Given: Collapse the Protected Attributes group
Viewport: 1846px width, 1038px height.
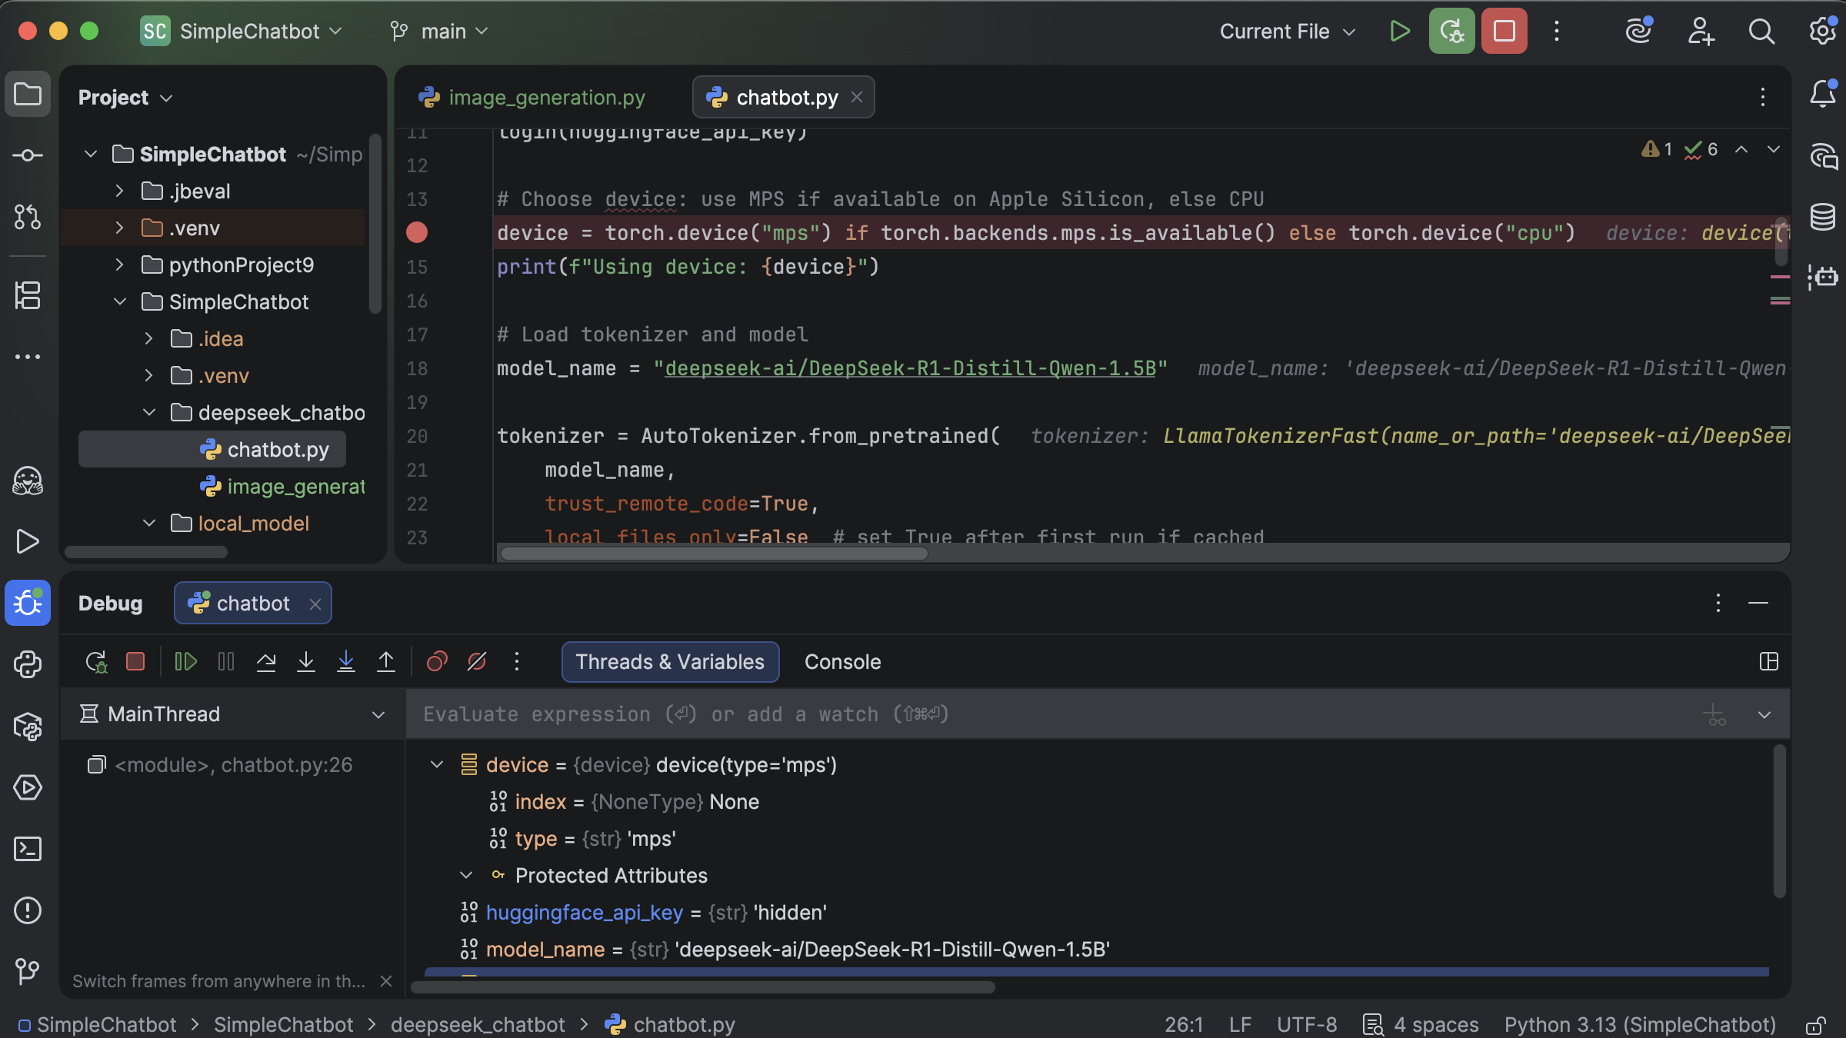Looking at the screenshot, I should [x=466, y=875].
